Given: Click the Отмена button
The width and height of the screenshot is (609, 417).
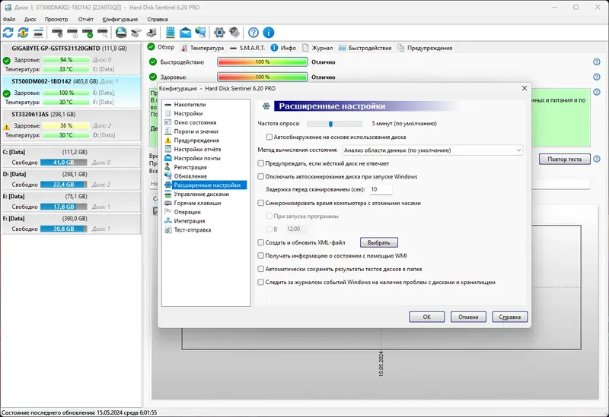Looking at the screenshot, I should point(468,317).
